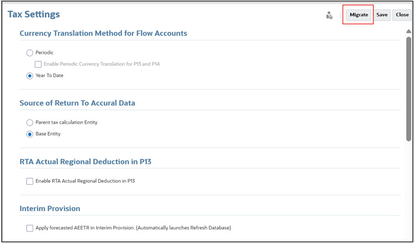
Task: Select Base Entity as RTA source
Action: (30, 134)
